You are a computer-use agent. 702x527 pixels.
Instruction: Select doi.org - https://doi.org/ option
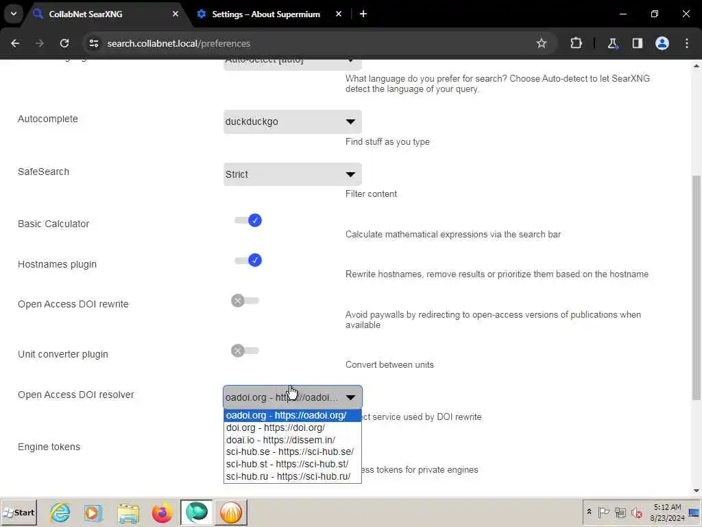pyautogui.click(x=292, y=428)
